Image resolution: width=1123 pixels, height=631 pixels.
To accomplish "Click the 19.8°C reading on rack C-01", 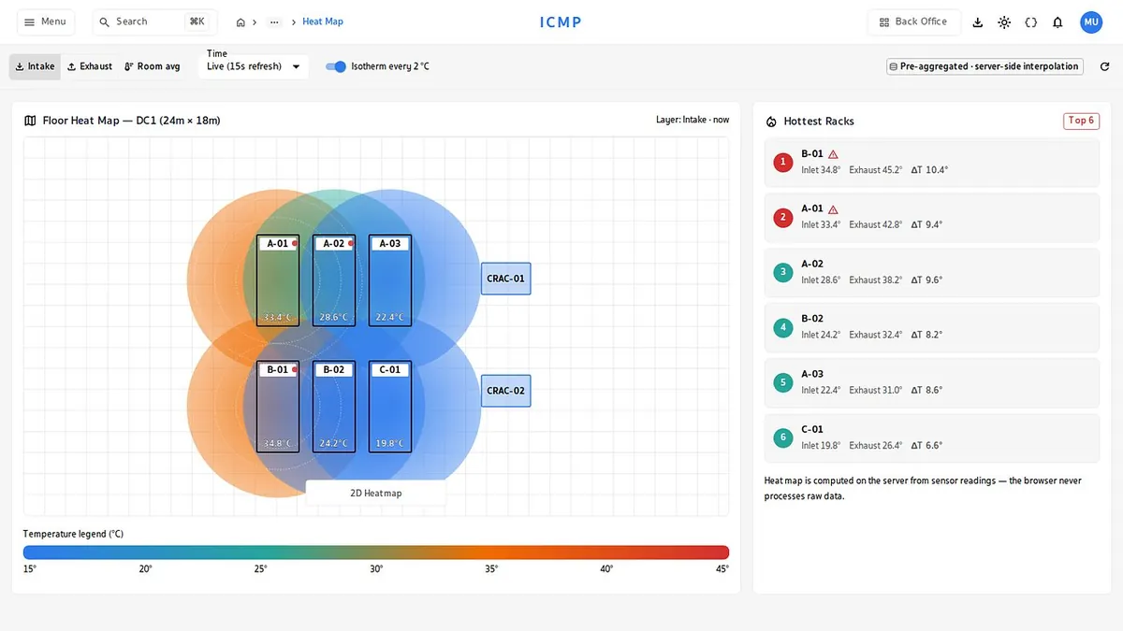I will point(390,443).
